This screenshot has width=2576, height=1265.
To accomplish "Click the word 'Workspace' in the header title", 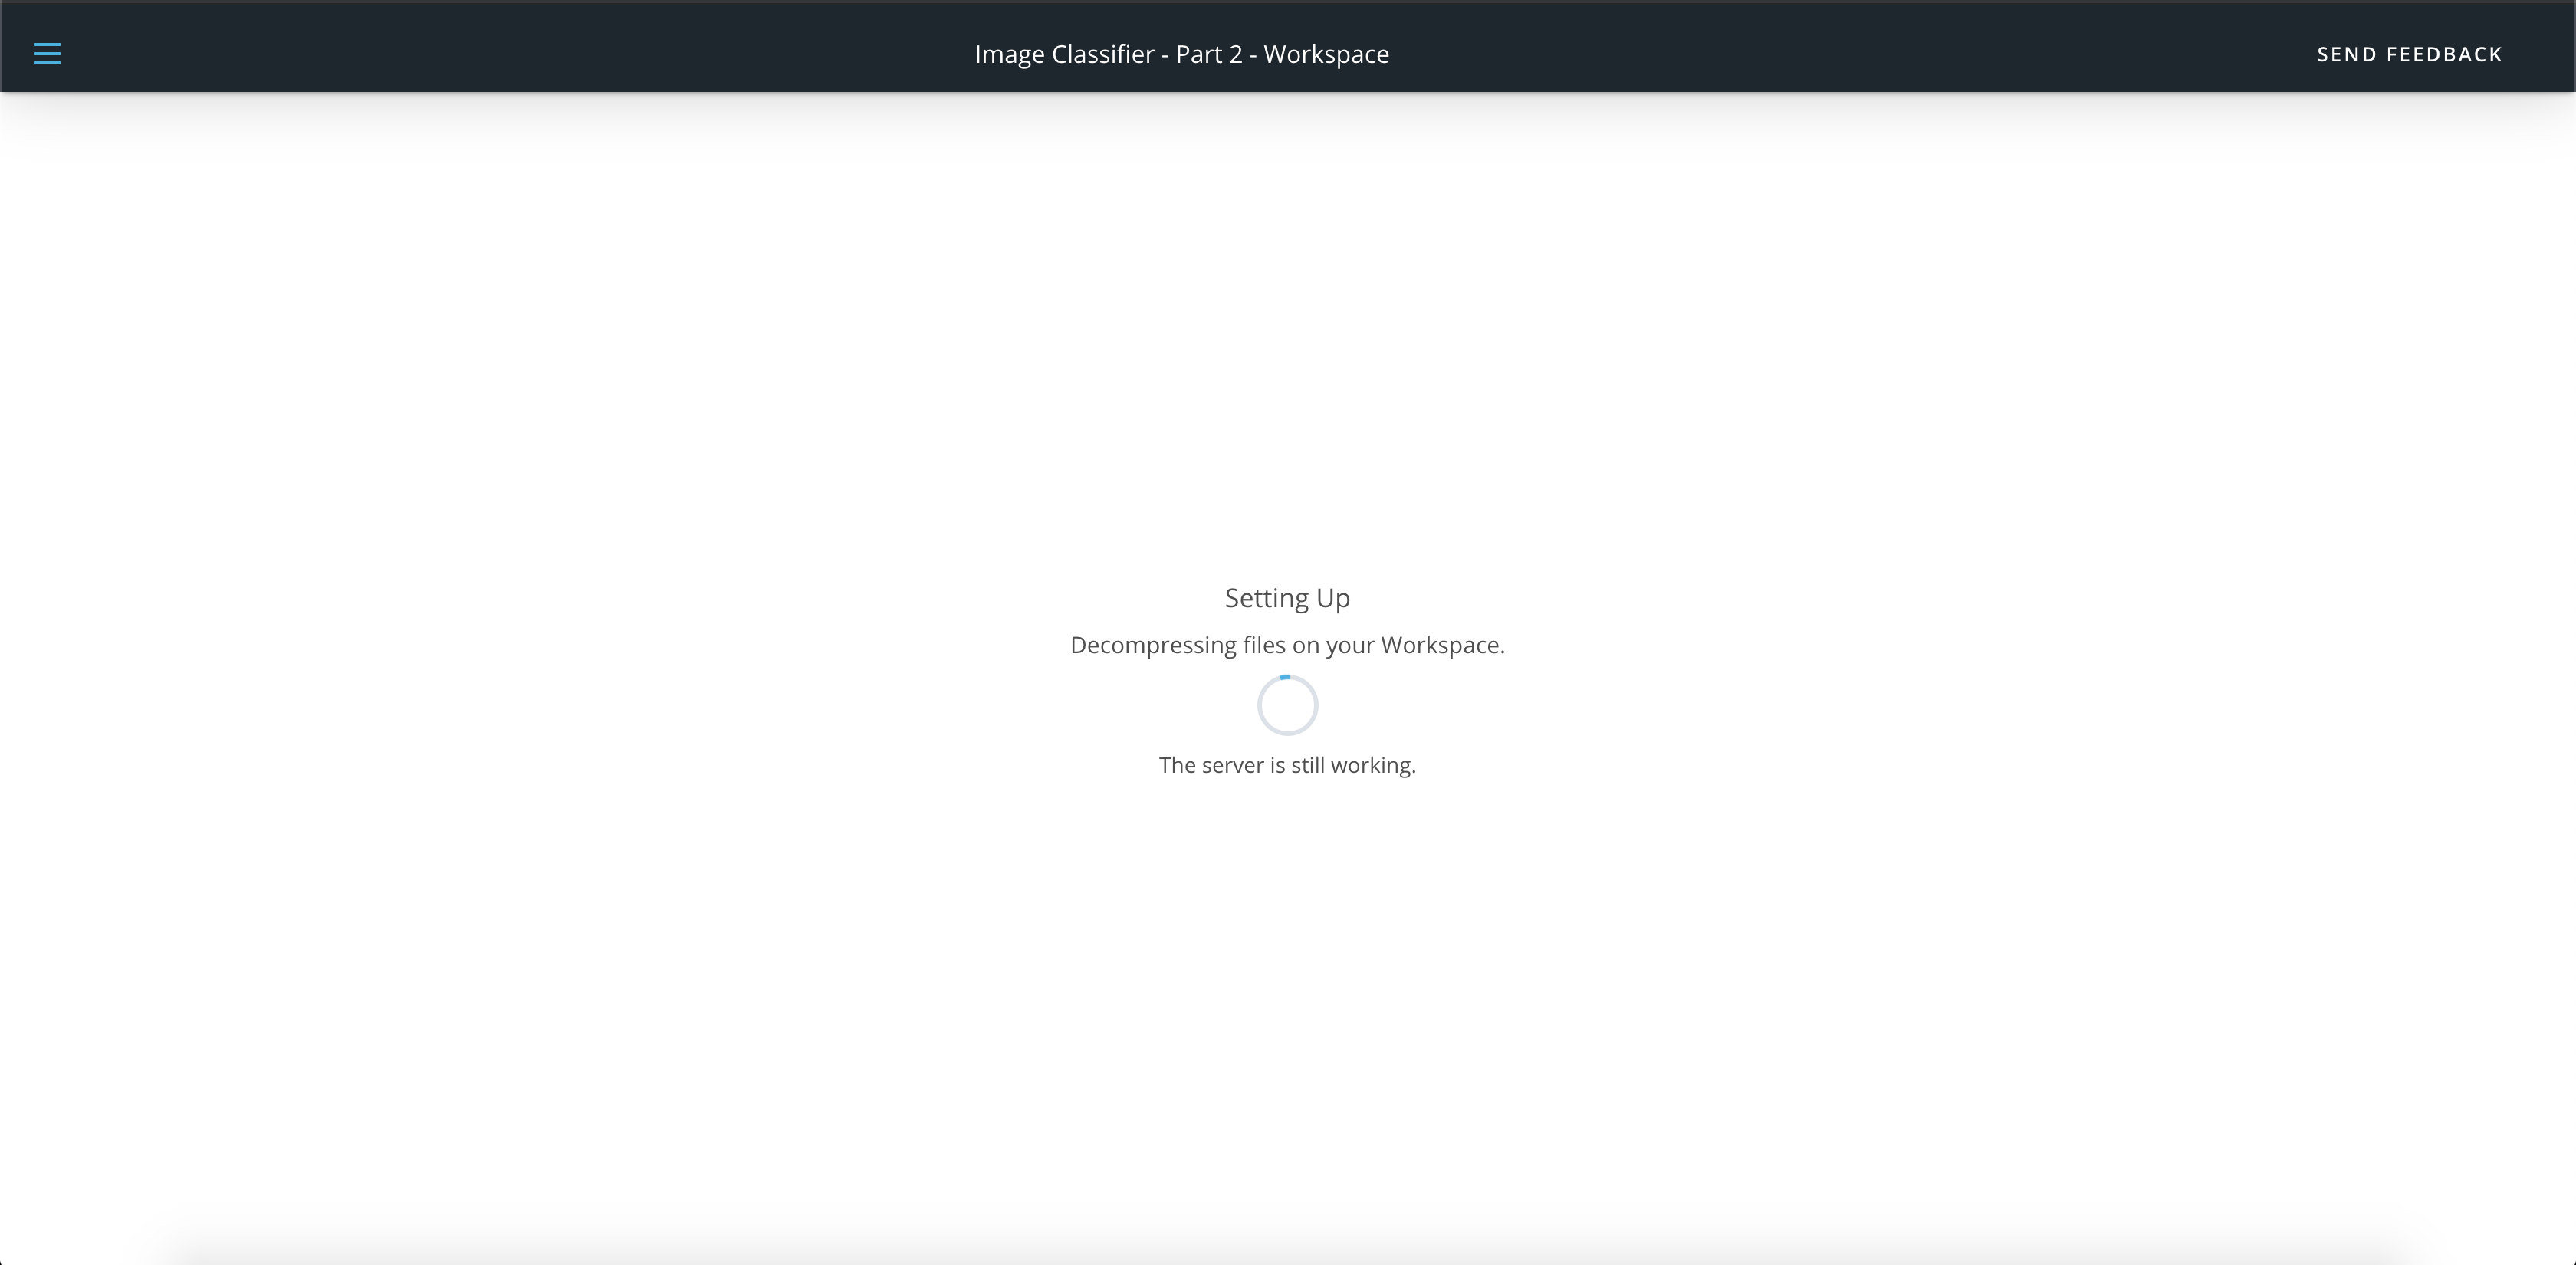I will 1326,54.
